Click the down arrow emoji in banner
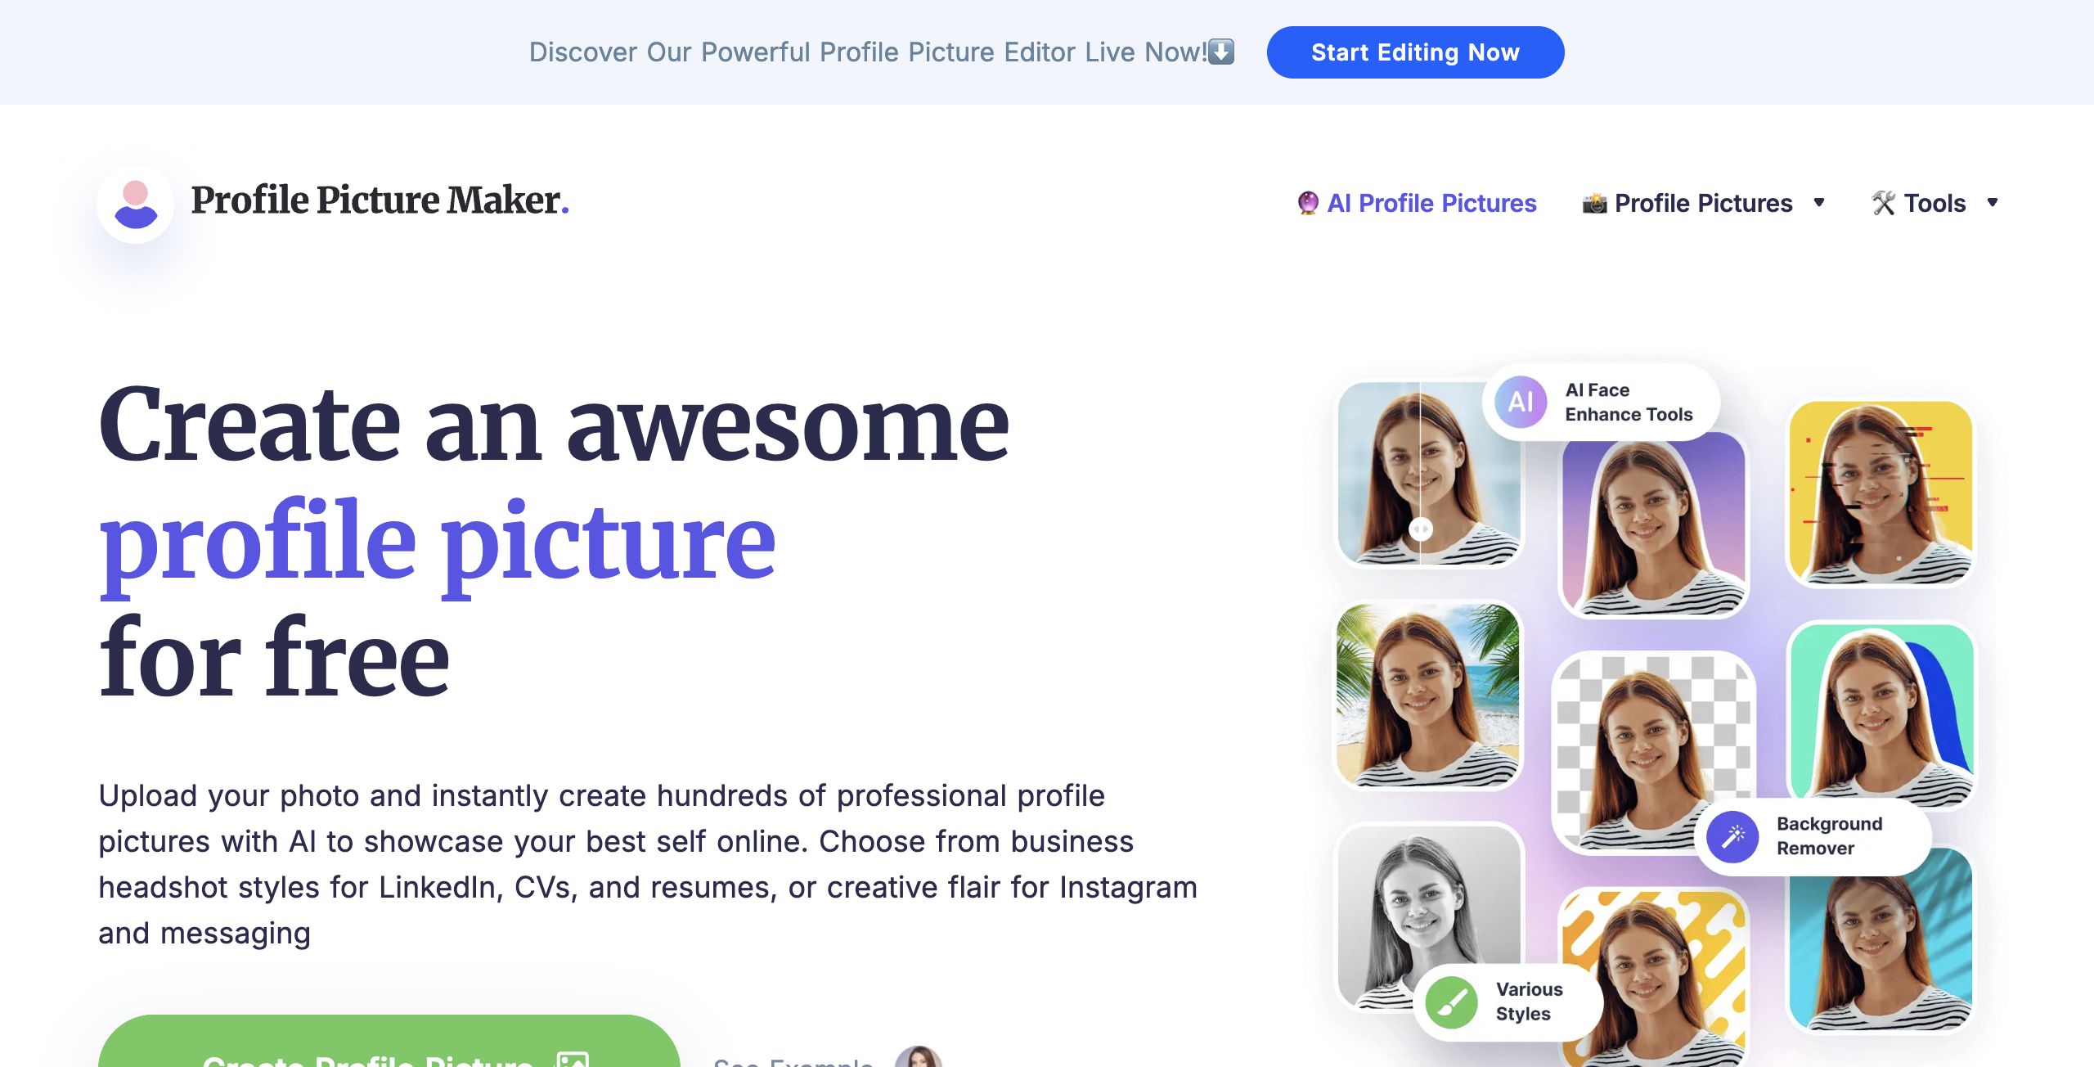2094x1067 pixels. click(1221, 52)
